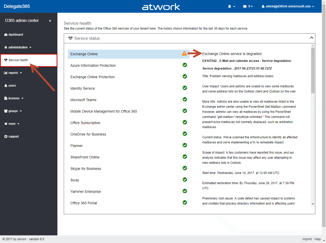Click the details pane scrollbar down arrow
Screen dimensions: 326x243
(313, 204)
